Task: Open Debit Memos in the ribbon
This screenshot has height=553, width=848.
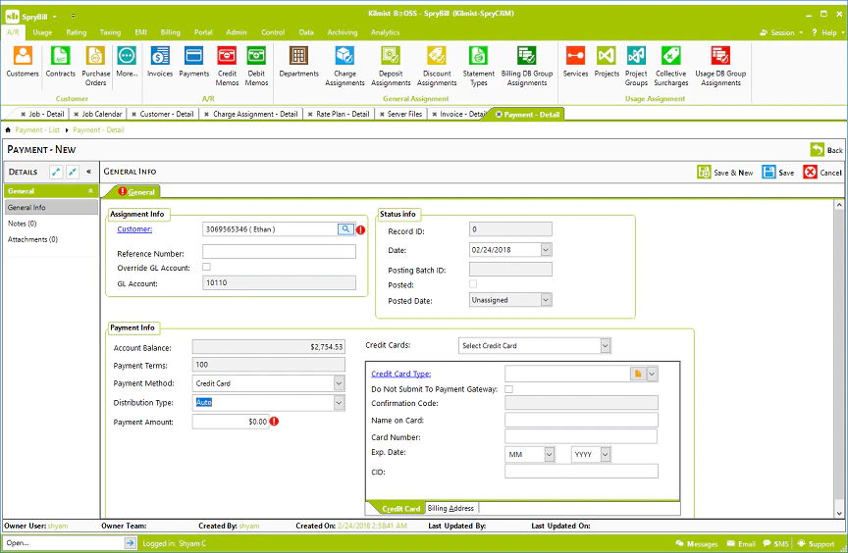Action: (x=256, y=66)
